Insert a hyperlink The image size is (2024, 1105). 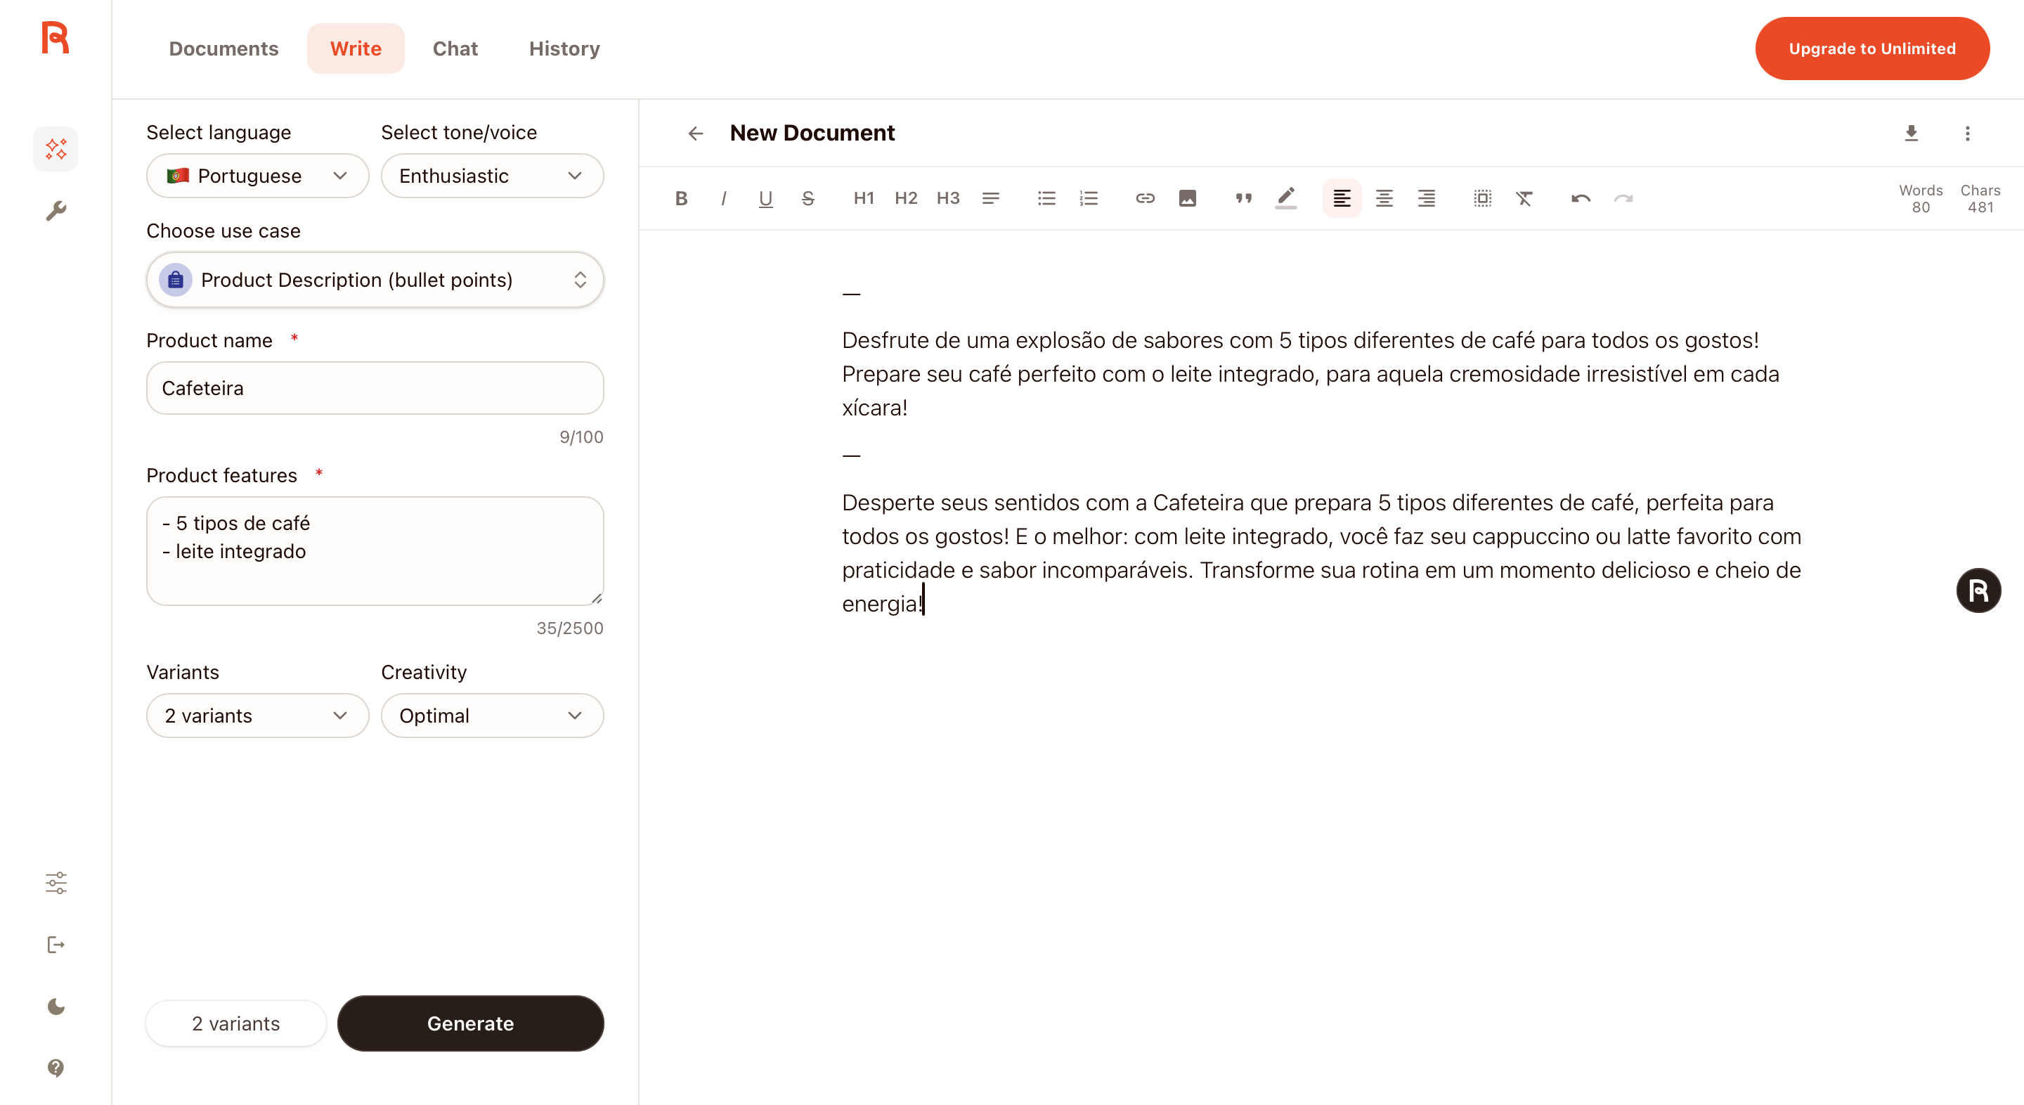coord(1146,199)
